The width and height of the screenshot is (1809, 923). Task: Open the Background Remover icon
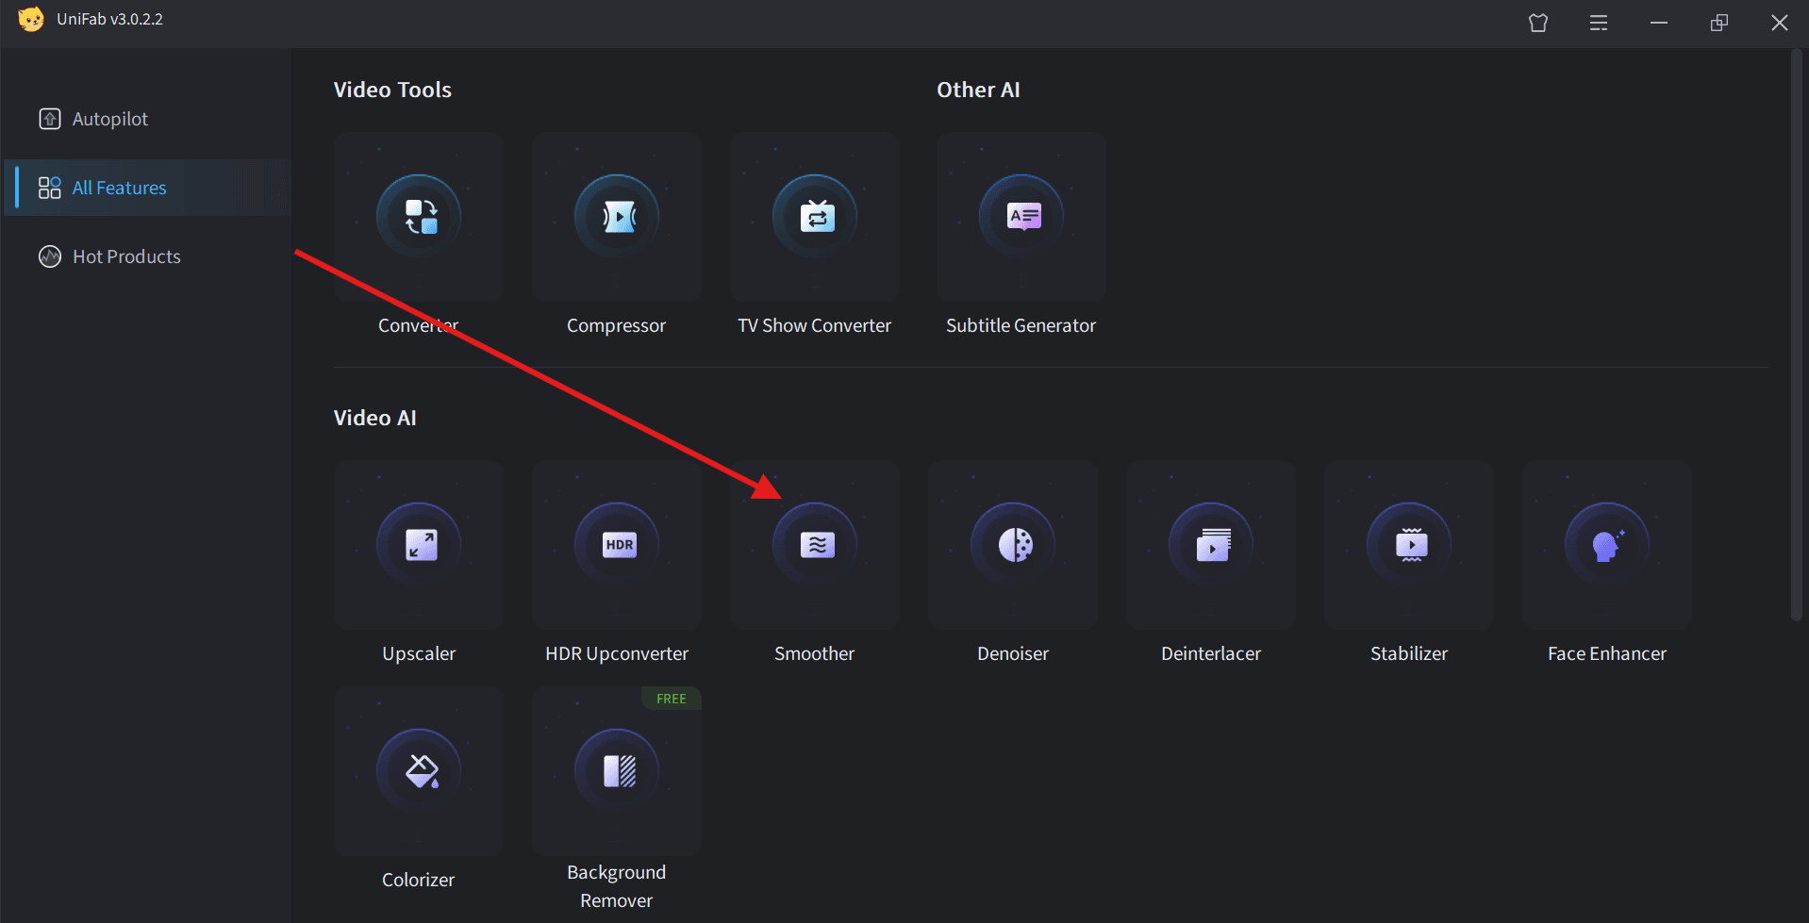(617, 771)
